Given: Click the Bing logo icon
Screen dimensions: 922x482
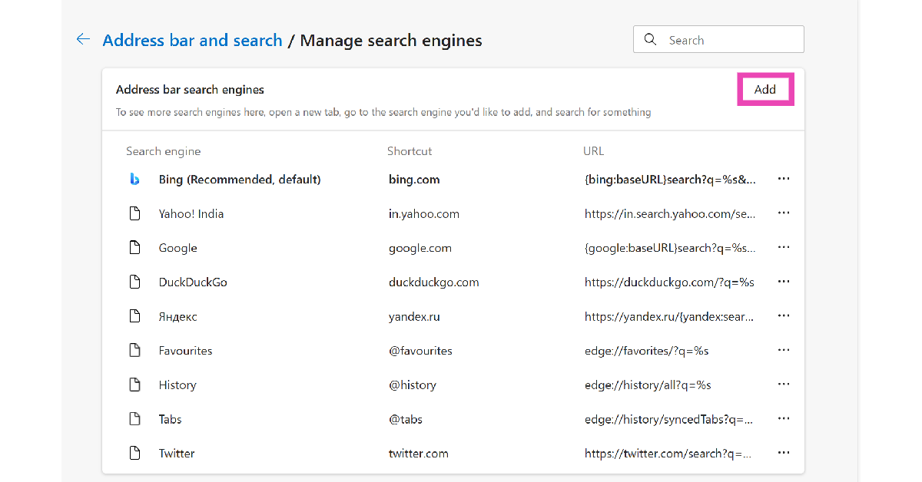Looking at the screenshot, I should pyautogui.click(x=134, y=179).
